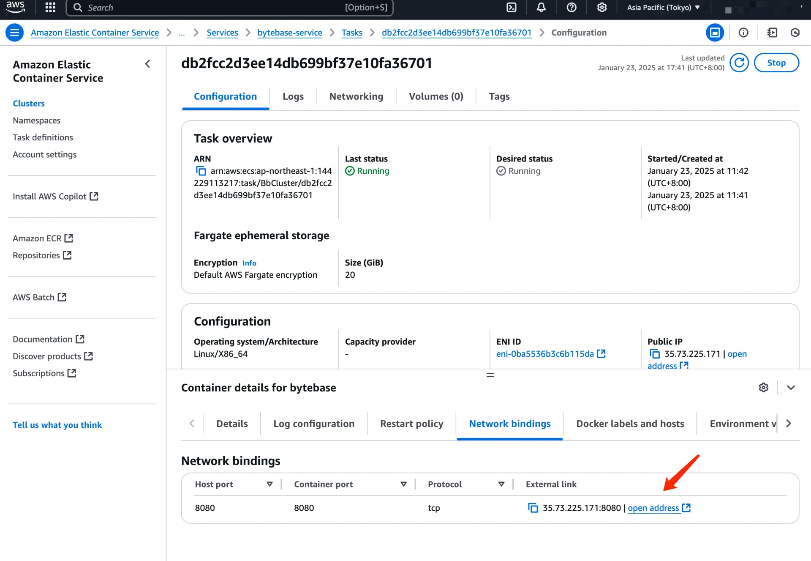Sort by Protocol column
This screenshot has width=811, height=561.
501,484
